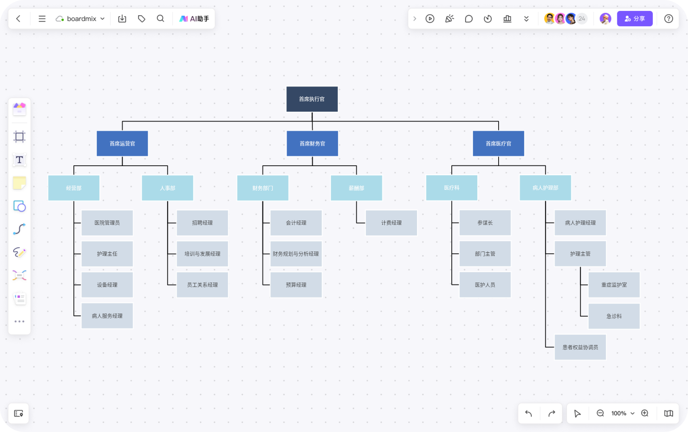The image size is (688, 432).
Task: Zoom out the canvas
Action: 600,413
